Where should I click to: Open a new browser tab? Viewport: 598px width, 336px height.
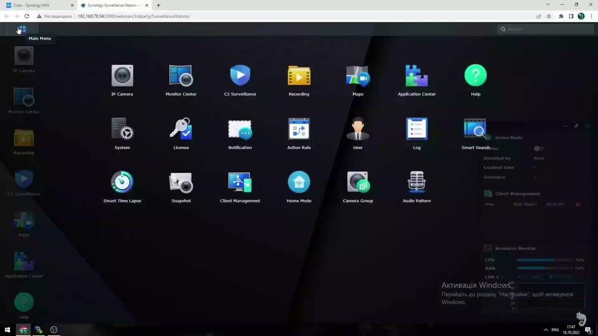tap(158, 5)
